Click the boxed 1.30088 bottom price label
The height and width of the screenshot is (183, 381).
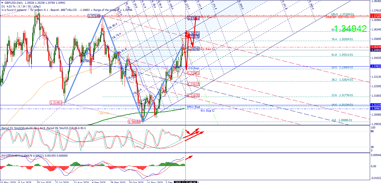134,122
